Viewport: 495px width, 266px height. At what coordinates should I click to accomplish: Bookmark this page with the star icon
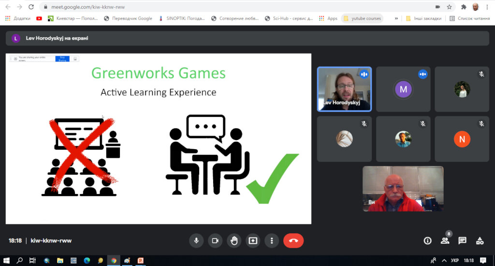click(x=449, y=7)
